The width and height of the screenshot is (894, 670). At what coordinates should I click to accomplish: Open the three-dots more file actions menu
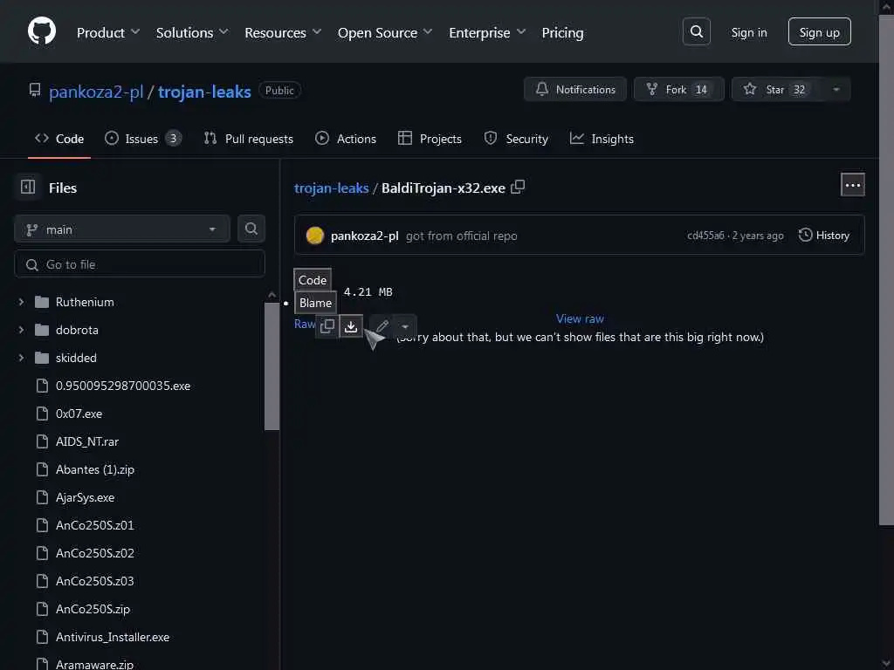(x=852, y=185)
